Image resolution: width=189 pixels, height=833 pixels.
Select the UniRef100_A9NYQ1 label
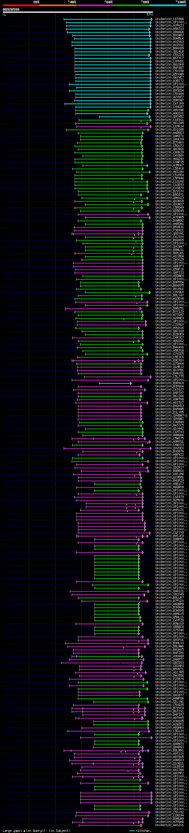click(169, 442)
